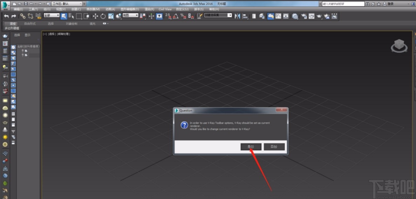Click the Yes (是) button in Question dialog
This screenshot has width=416, height=199.
[x=251, y=147]
